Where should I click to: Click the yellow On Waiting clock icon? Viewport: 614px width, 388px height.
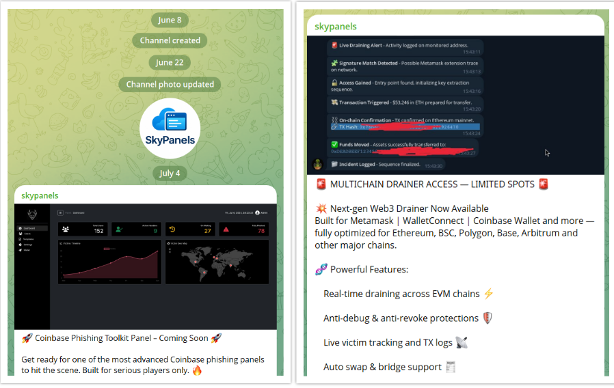172,230
